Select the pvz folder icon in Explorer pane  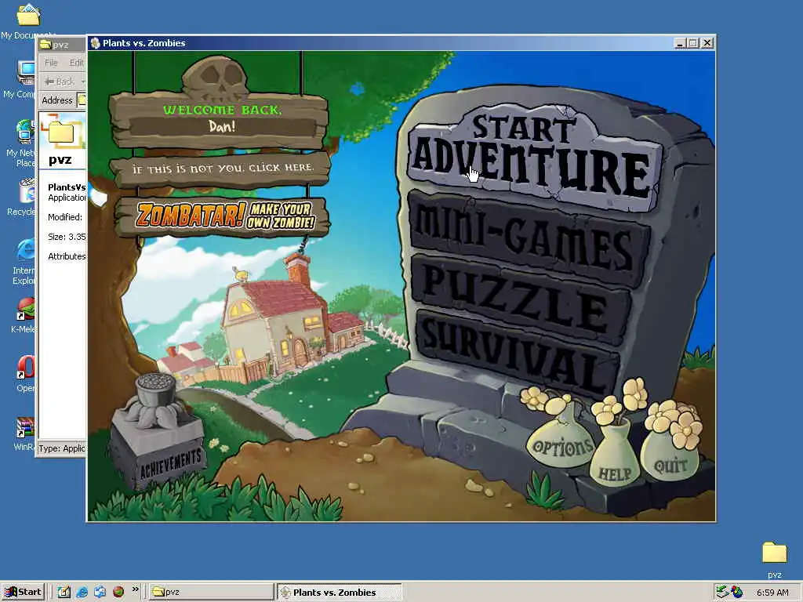pos(62,132)
